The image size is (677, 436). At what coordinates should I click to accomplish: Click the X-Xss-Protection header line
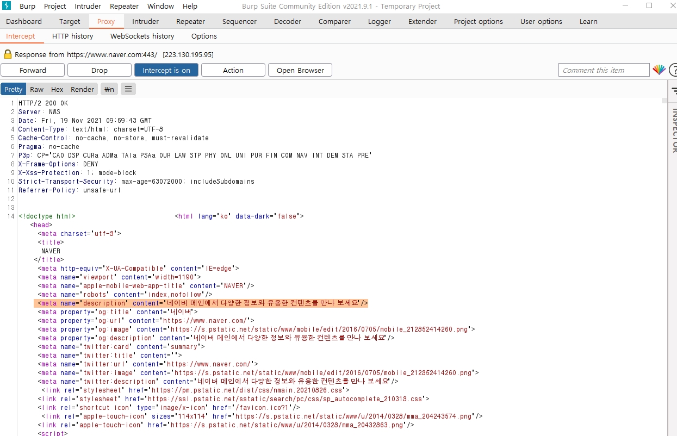77,172
